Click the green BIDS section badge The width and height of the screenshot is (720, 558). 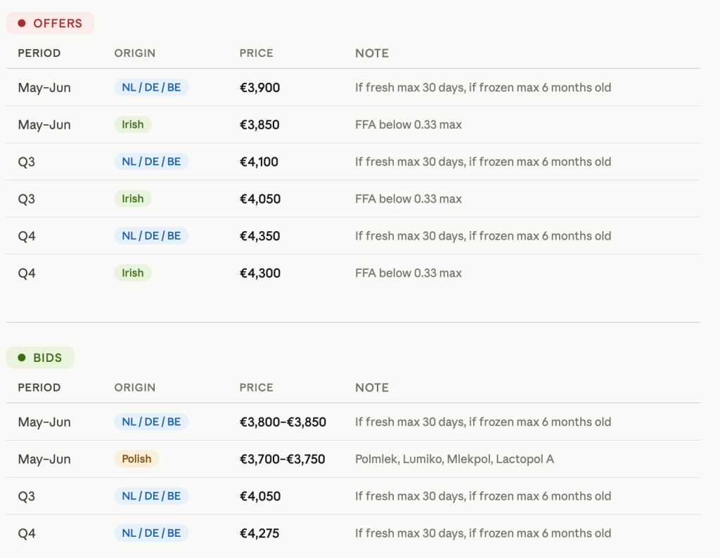point(40,358)
